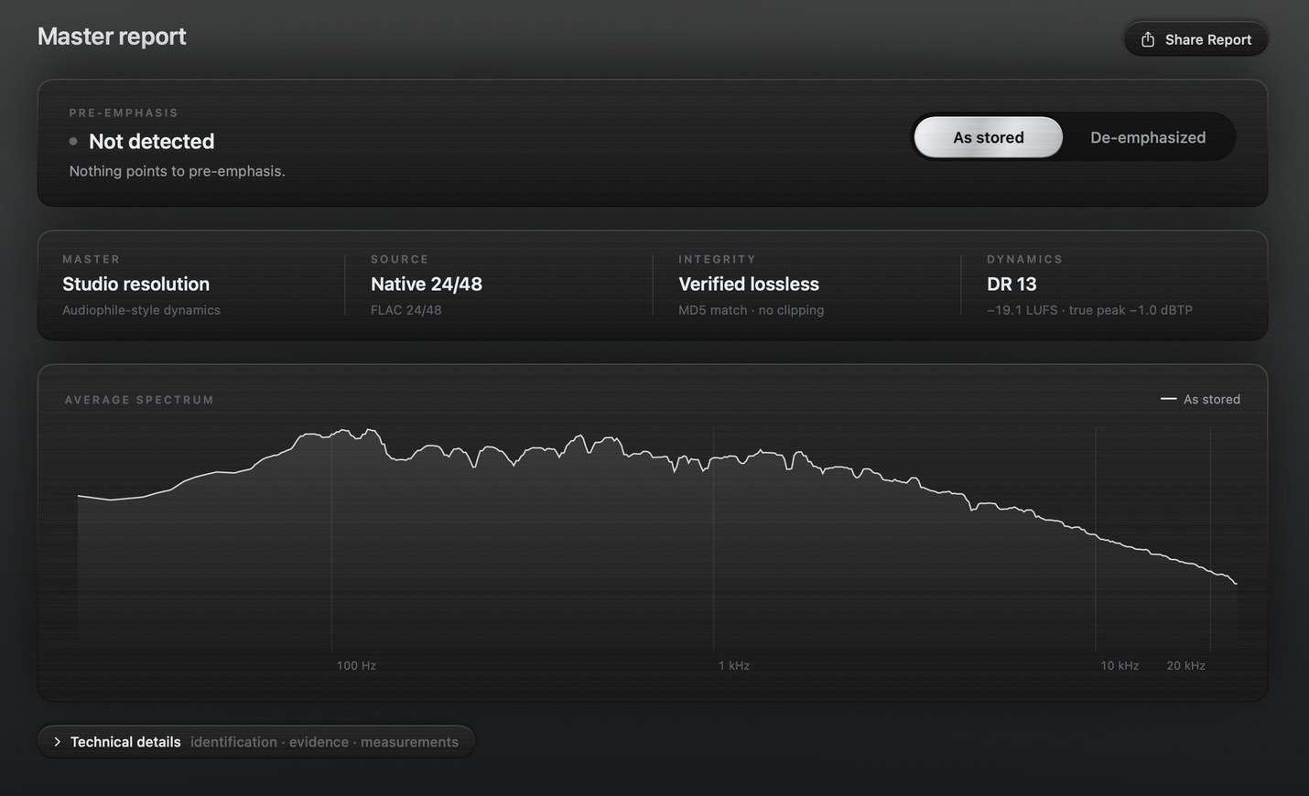Click the DR 13 dynamics value
1309x796 pixels.
[1011, 284]
